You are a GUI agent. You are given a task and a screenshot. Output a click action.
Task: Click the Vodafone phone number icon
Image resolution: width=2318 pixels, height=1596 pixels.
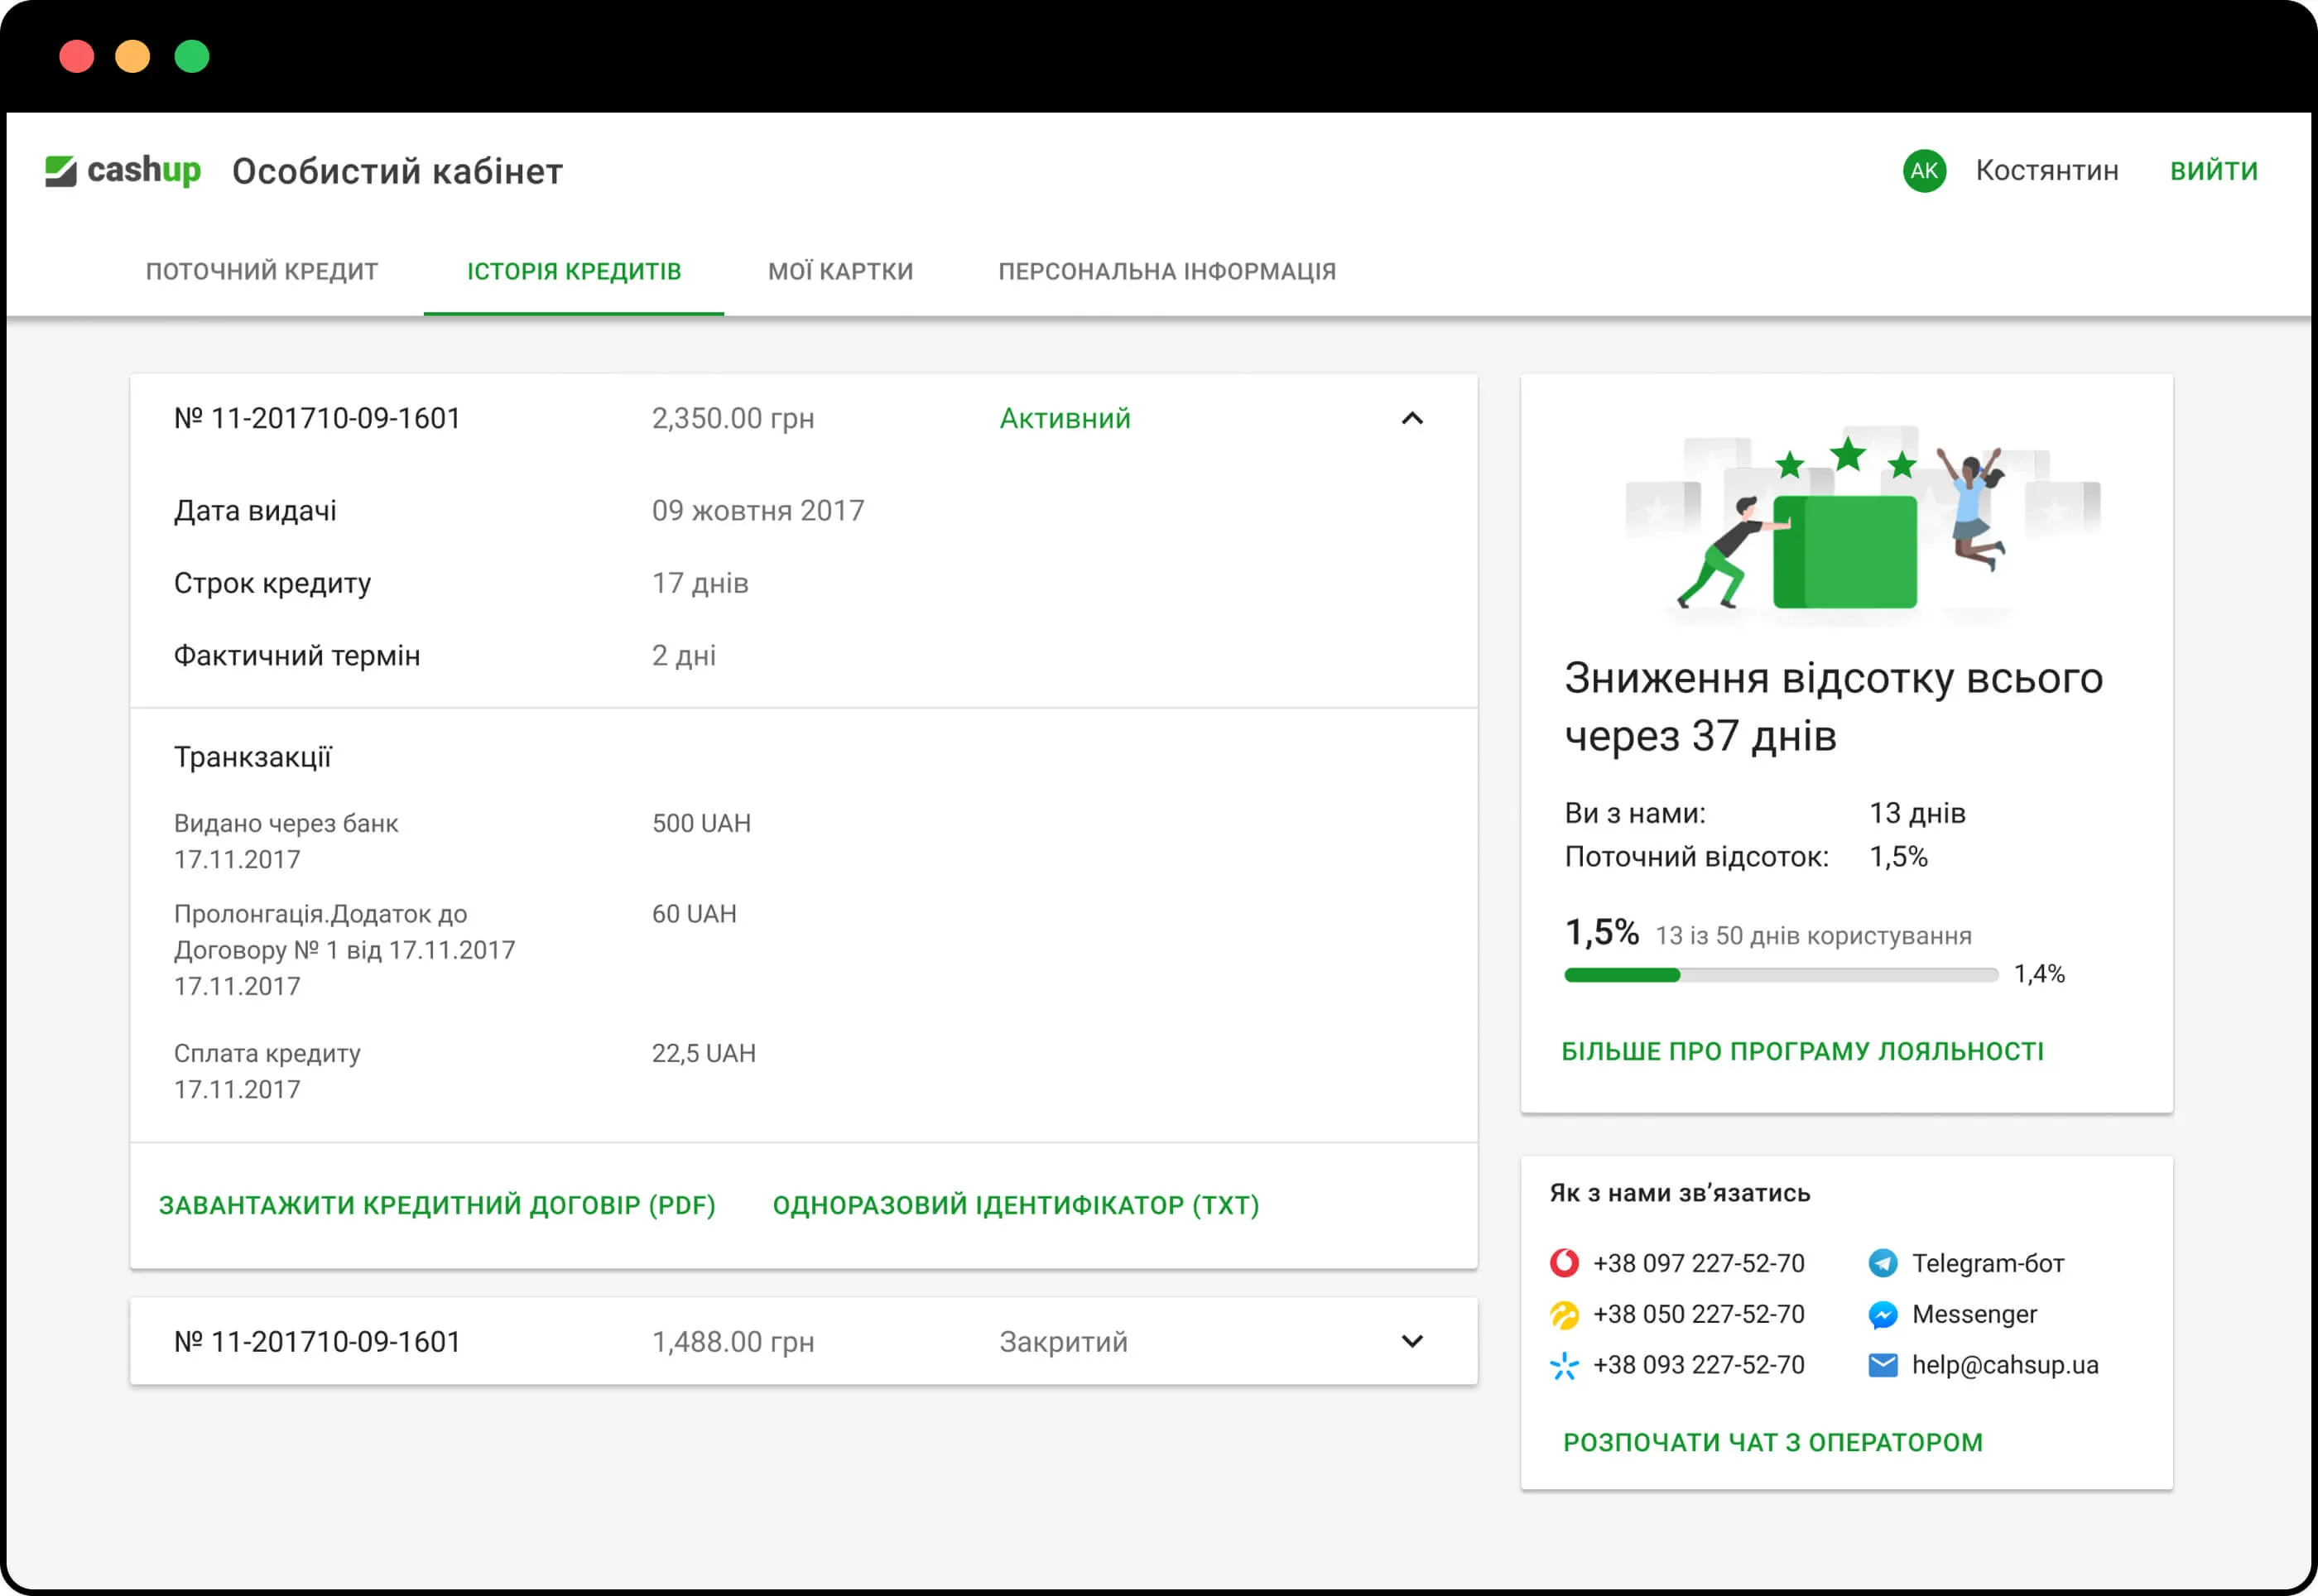[1564, 1263]
